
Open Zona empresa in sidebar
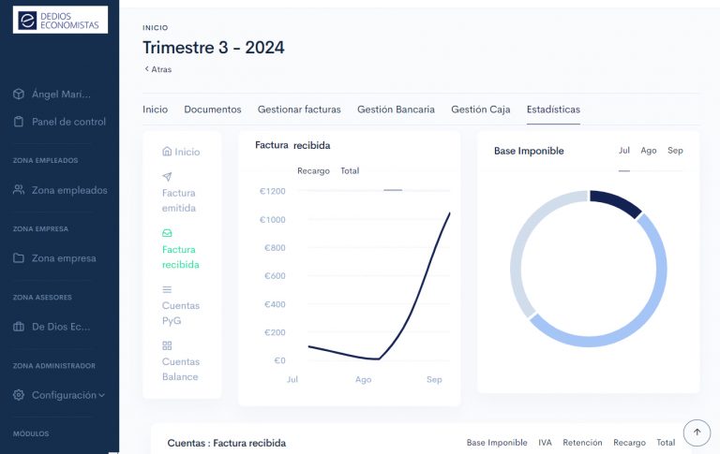64,258
